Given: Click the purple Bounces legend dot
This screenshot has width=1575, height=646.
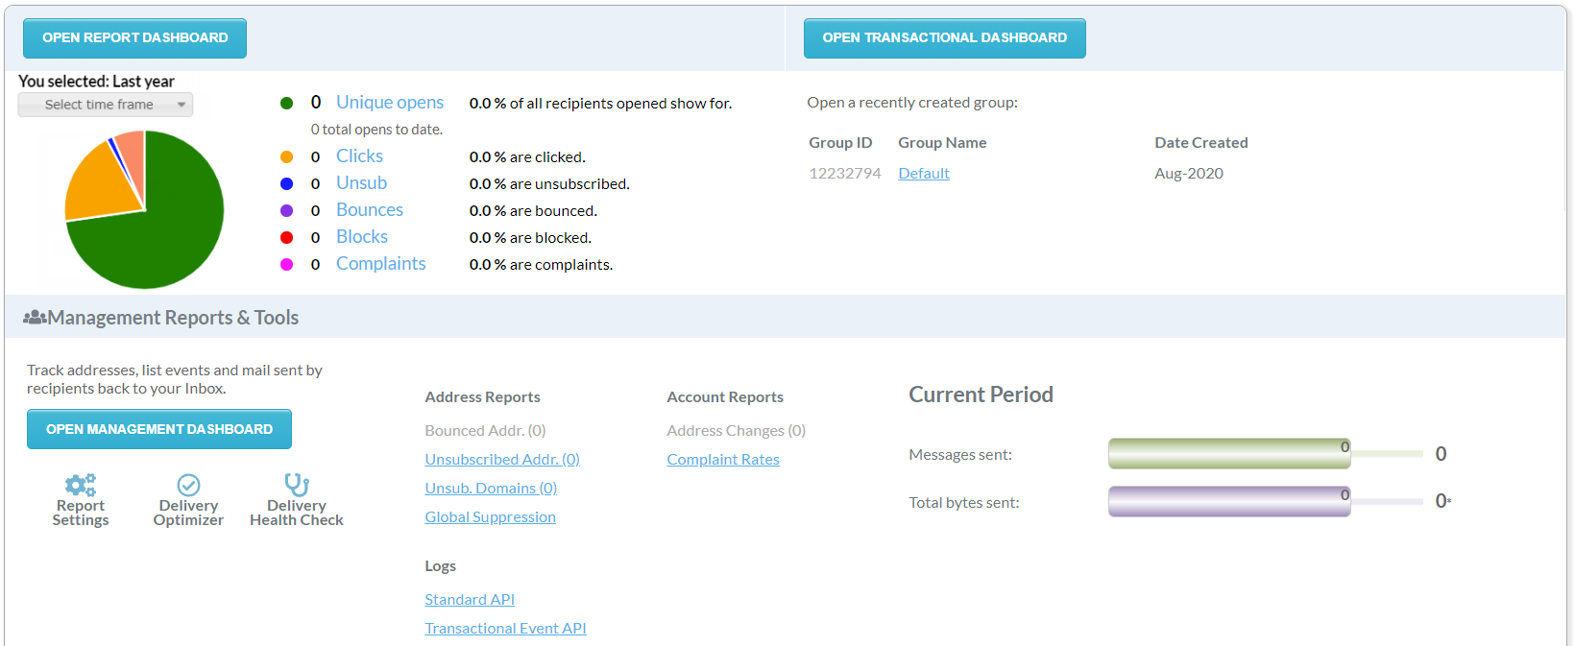Looking at the screenshot, I should click(x=286, y=211).
